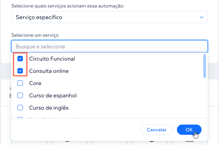Tick the partially hidden checkbox below Curso de inglês
Viewport: 219px width, 145px height.
(20, 118)
